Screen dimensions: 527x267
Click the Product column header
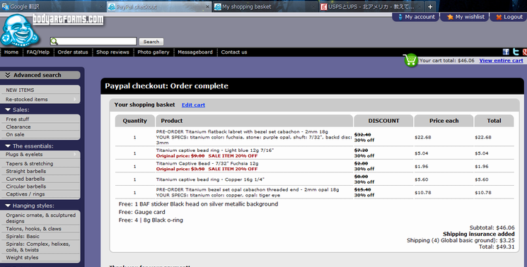pos(254,121)
